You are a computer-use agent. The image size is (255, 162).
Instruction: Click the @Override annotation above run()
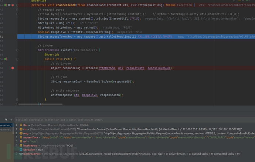tap(52, 54)
